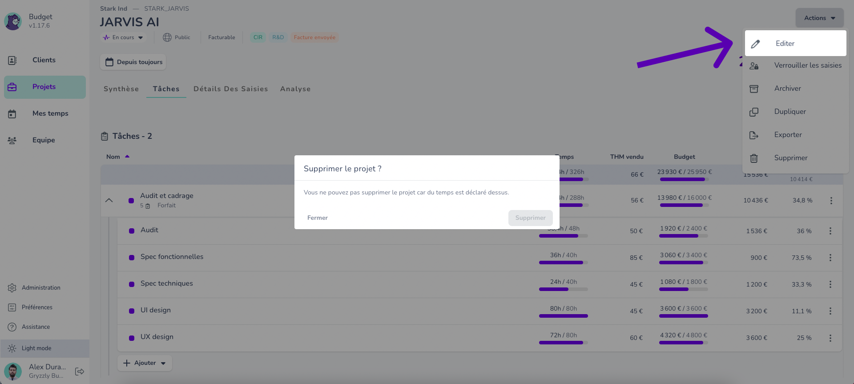Choose Archiver from the Actions menu
This screenshot has width=854, height=384.
[x=795, y=89]
